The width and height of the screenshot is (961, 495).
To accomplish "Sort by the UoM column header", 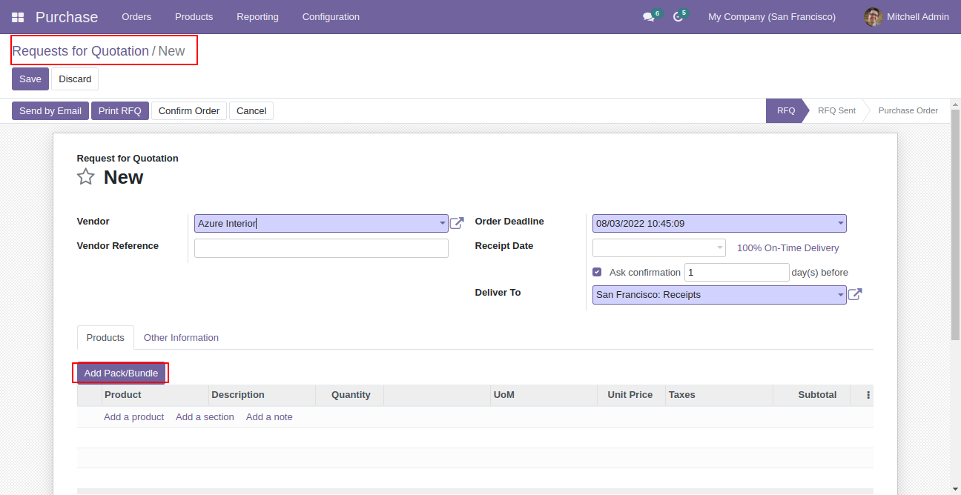I will [x=544, y=395].
